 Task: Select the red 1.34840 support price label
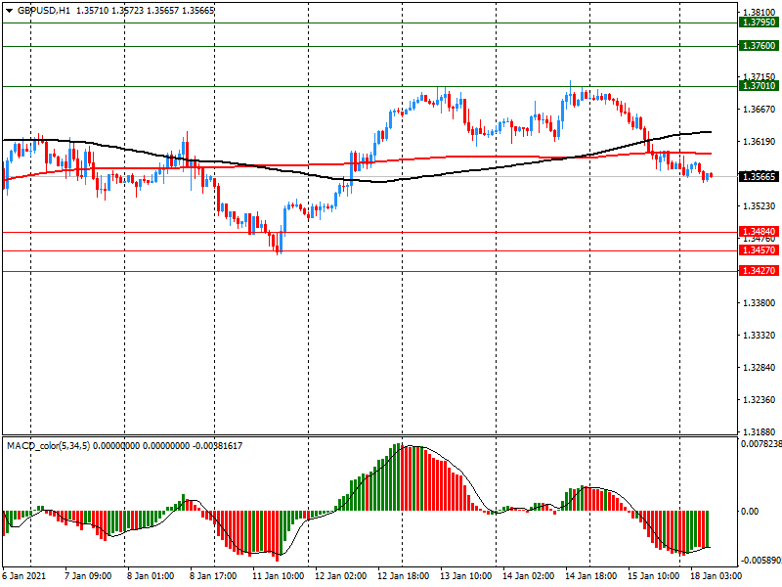pos(760,232)
